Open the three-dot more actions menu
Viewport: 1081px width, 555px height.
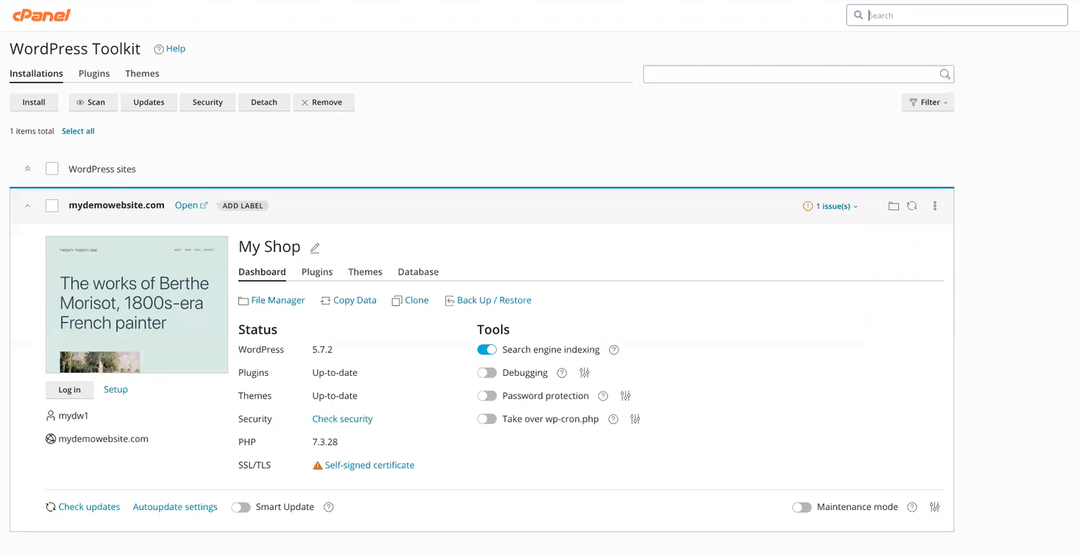(935, 206)
